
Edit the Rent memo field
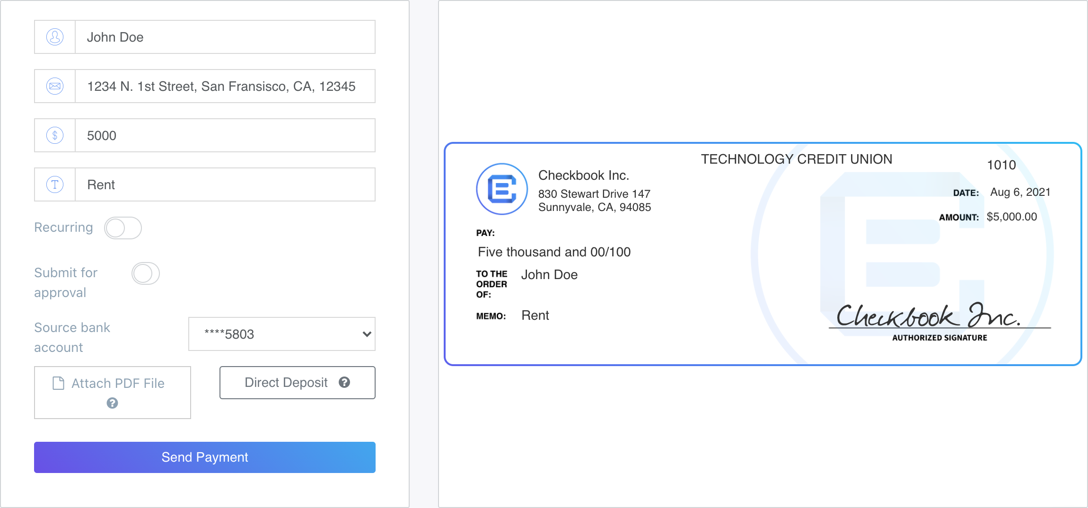[225, 184]
